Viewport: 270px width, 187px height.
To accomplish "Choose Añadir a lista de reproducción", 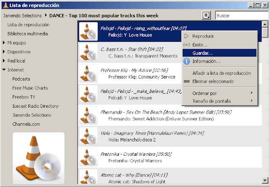I will (220, 73).
